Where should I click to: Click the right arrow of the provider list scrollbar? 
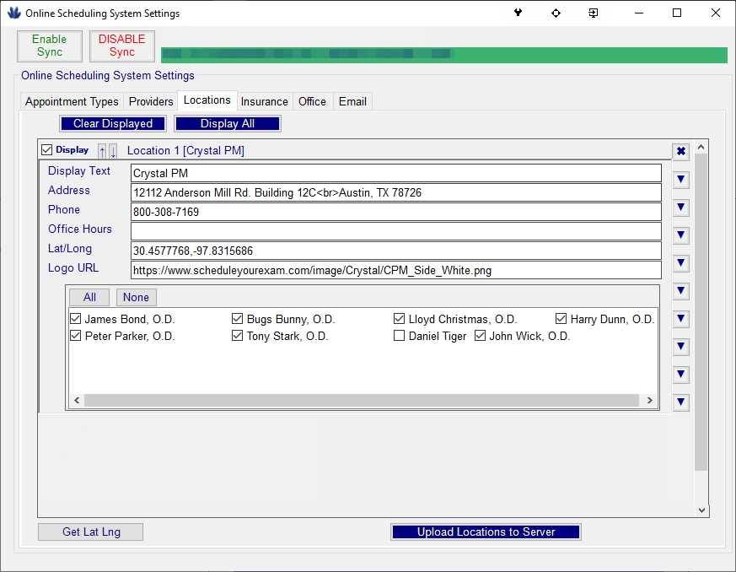[x=649, y=401]
